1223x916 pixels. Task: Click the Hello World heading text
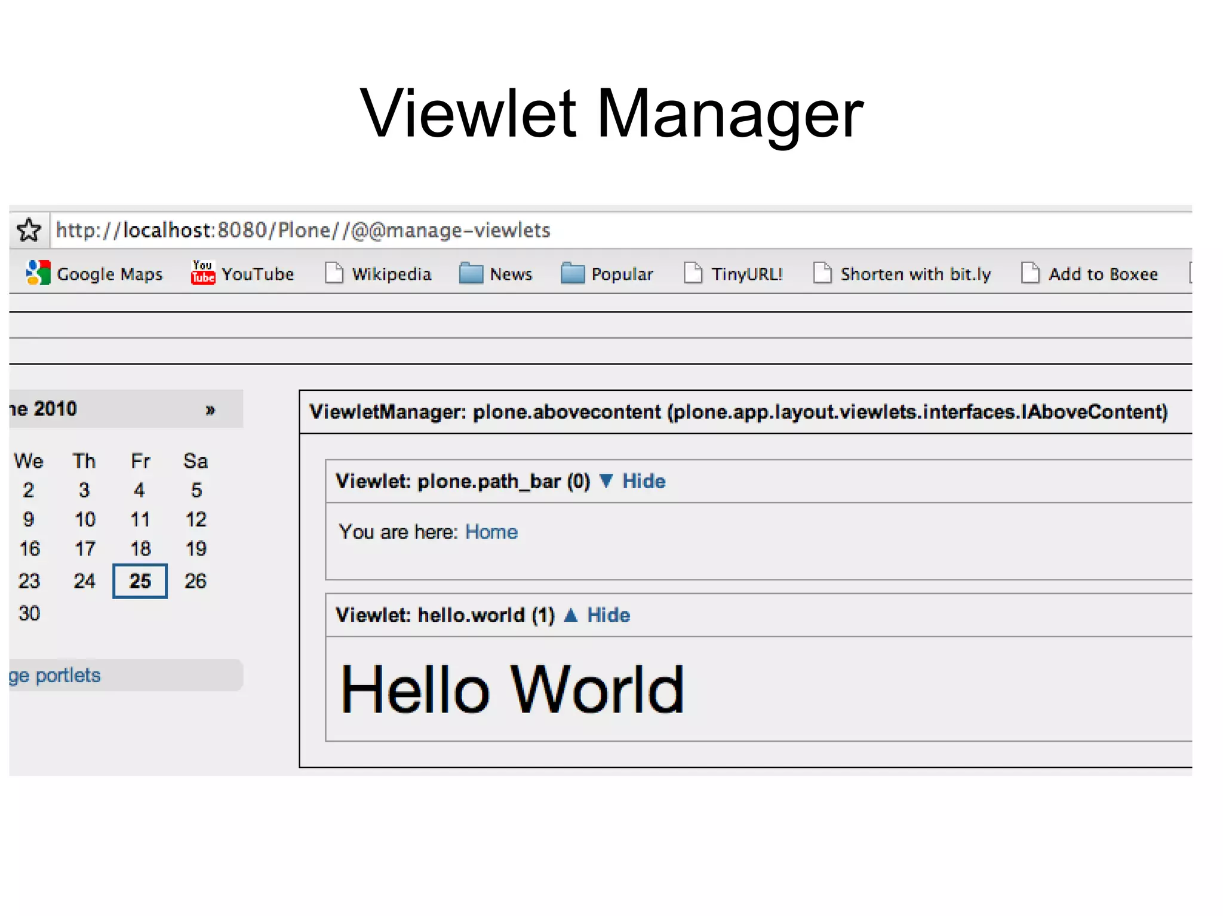[512, 690]
